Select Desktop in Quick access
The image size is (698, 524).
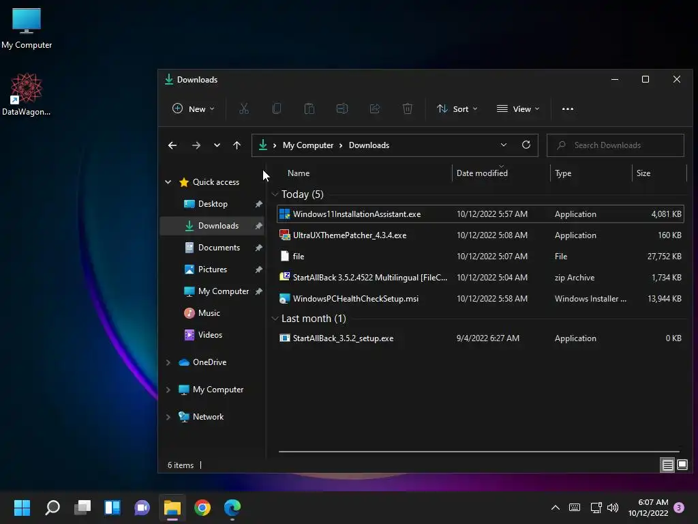(212, 204)
